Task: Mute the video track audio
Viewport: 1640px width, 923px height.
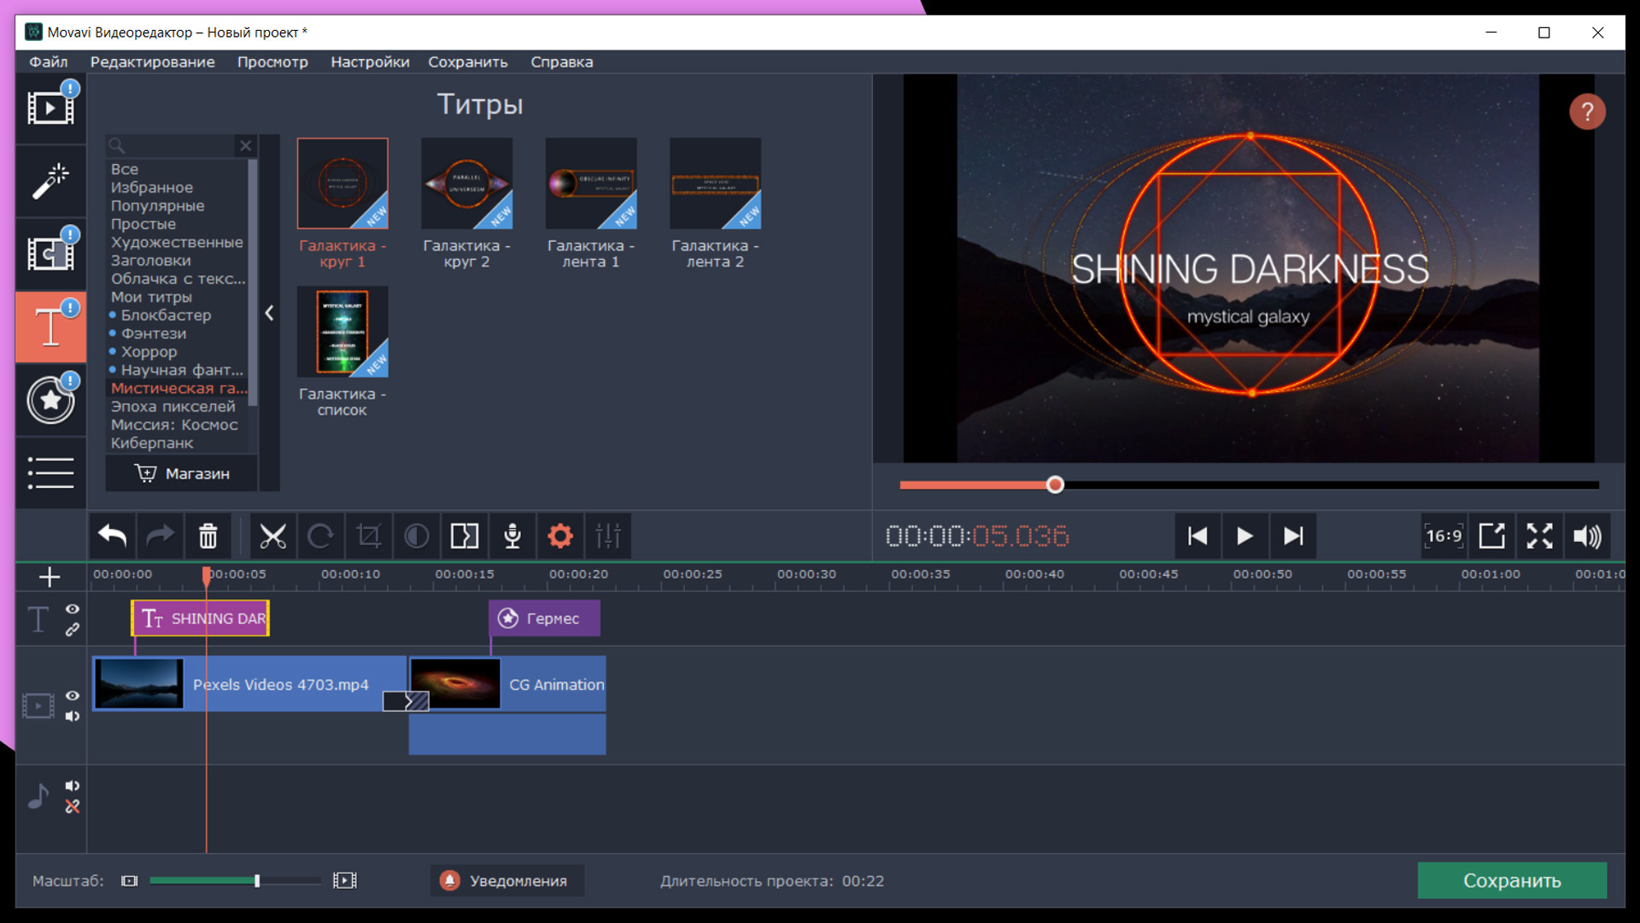Action: click(73, 716)
